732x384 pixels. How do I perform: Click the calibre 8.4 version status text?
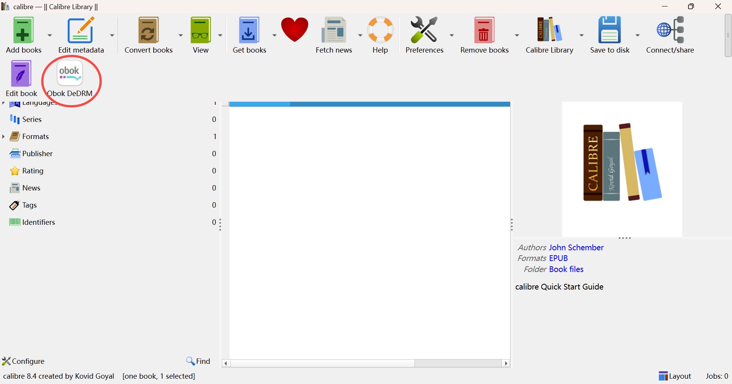(x=58, y=376)
